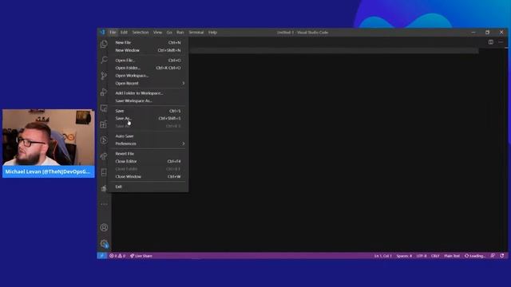This screenshot has height=287, width=511.
Task: Click the remote window indicator in the status bar
Action: tap(101, 256)
